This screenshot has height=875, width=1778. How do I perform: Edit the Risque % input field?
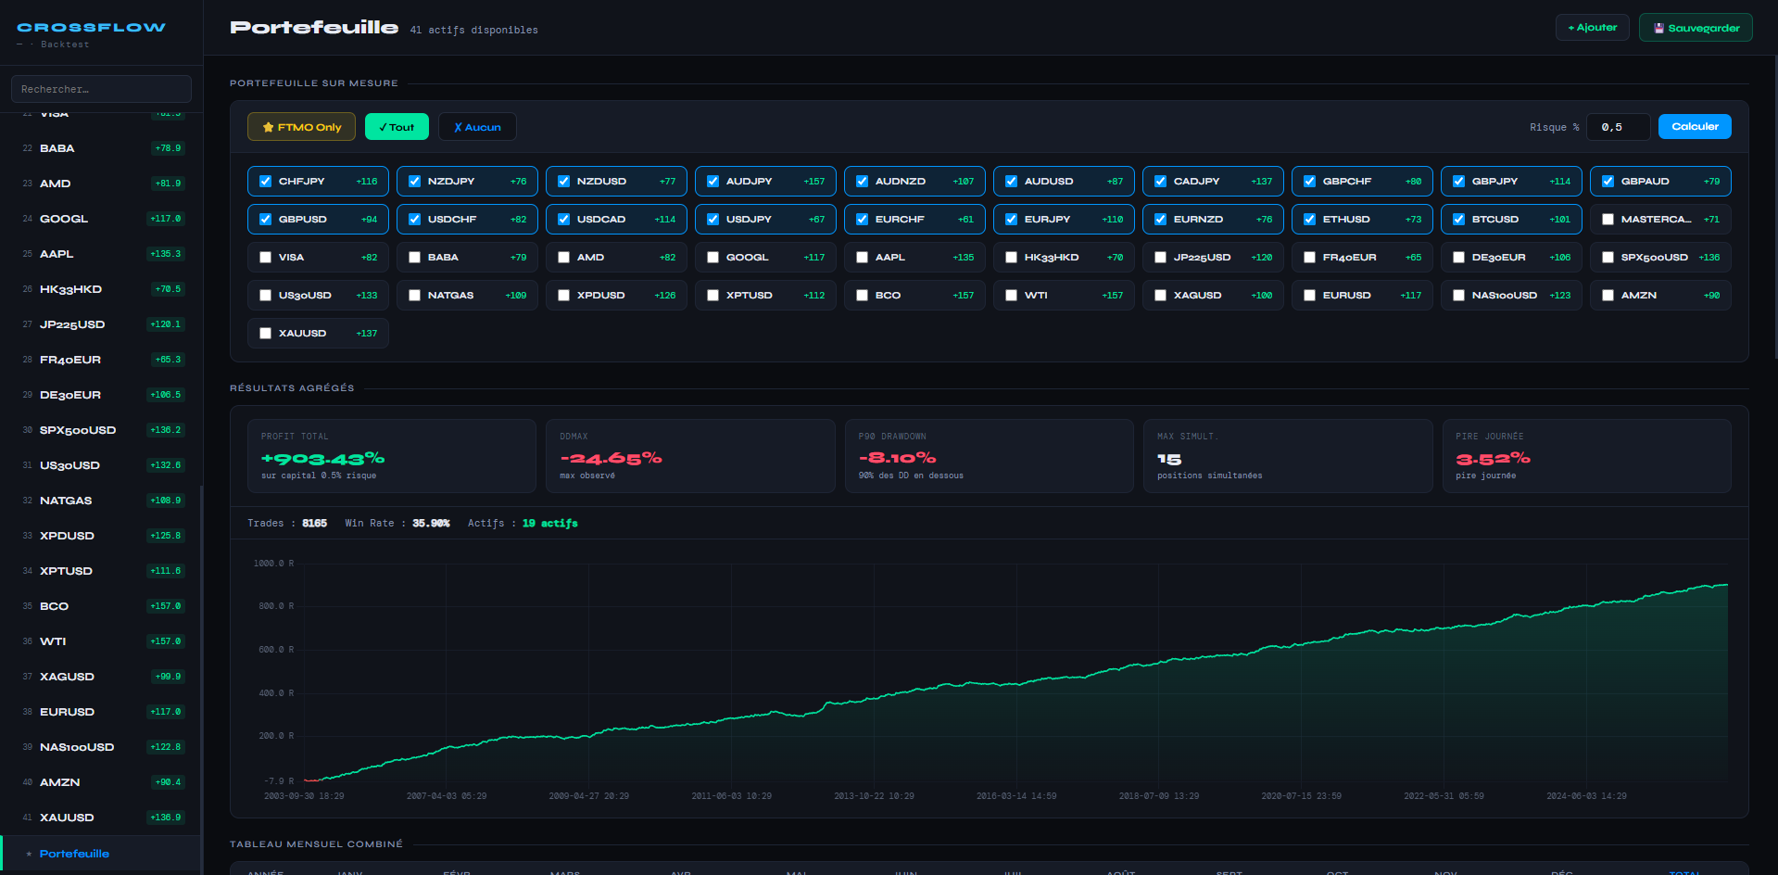click(1618, 127)
